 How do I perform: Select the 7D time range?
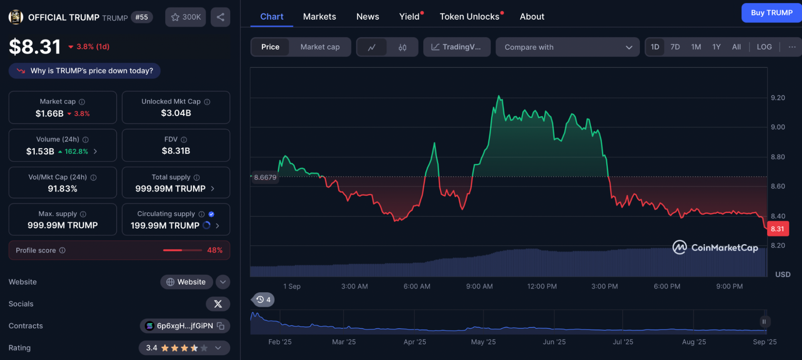[x=675, y=47]
